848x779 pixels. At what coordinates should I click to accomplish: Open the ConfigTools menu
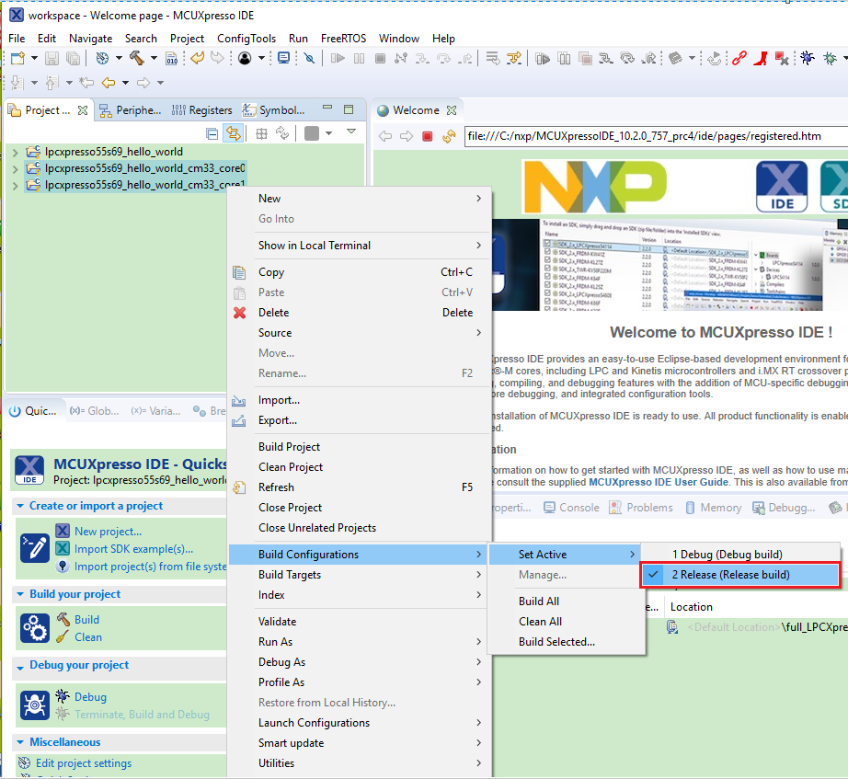click(x=246, y=39)
